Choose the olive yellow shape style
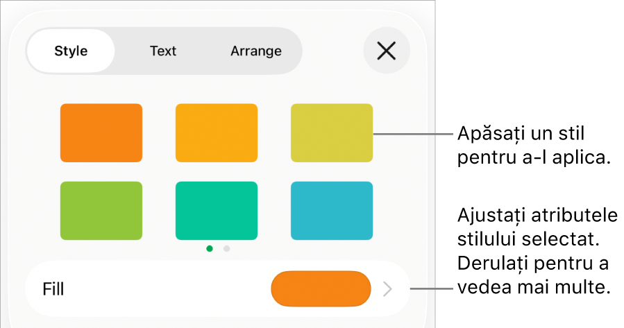The height and width of the screenshot is (328, 624). [x=332, y=132]
